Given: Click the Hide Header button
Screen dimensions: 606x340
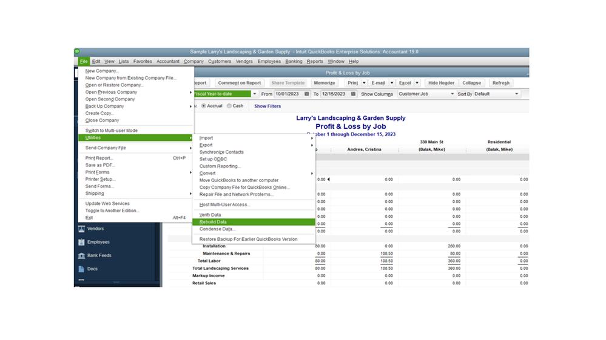Looking at the screenshot, I should 441,83.
